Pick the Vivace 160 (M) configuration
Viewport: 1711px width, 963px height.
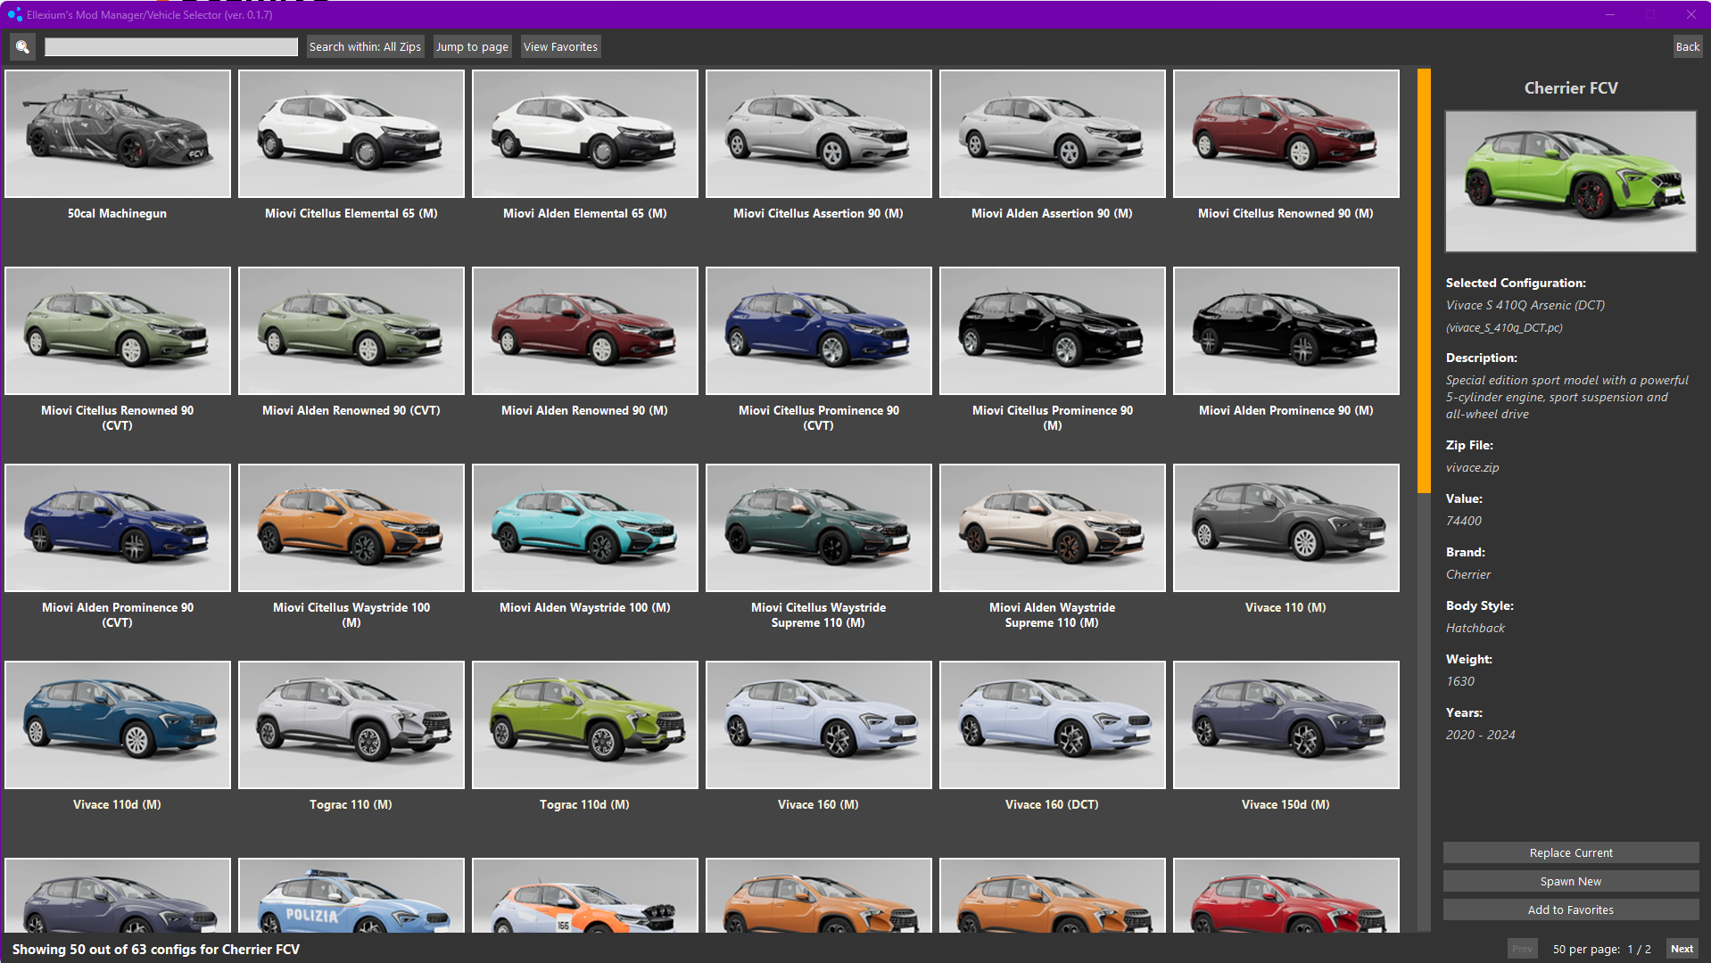819,725
